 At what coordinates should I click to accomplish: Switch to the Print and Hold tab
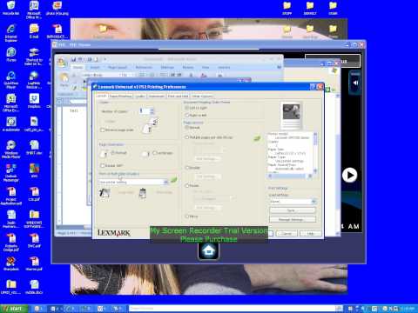179,96
